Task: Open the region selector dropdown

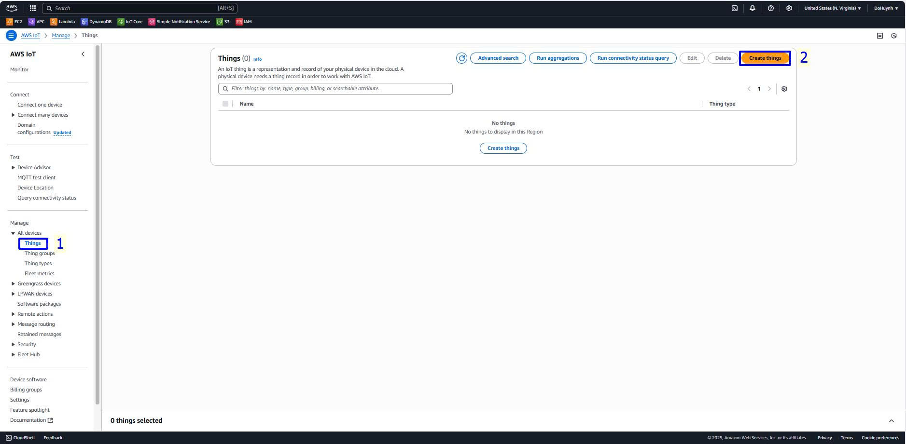Action: [832, 8]
